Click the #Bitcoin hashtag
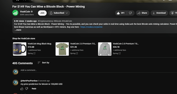Screen dimensions: 177x94 point(57,21)
